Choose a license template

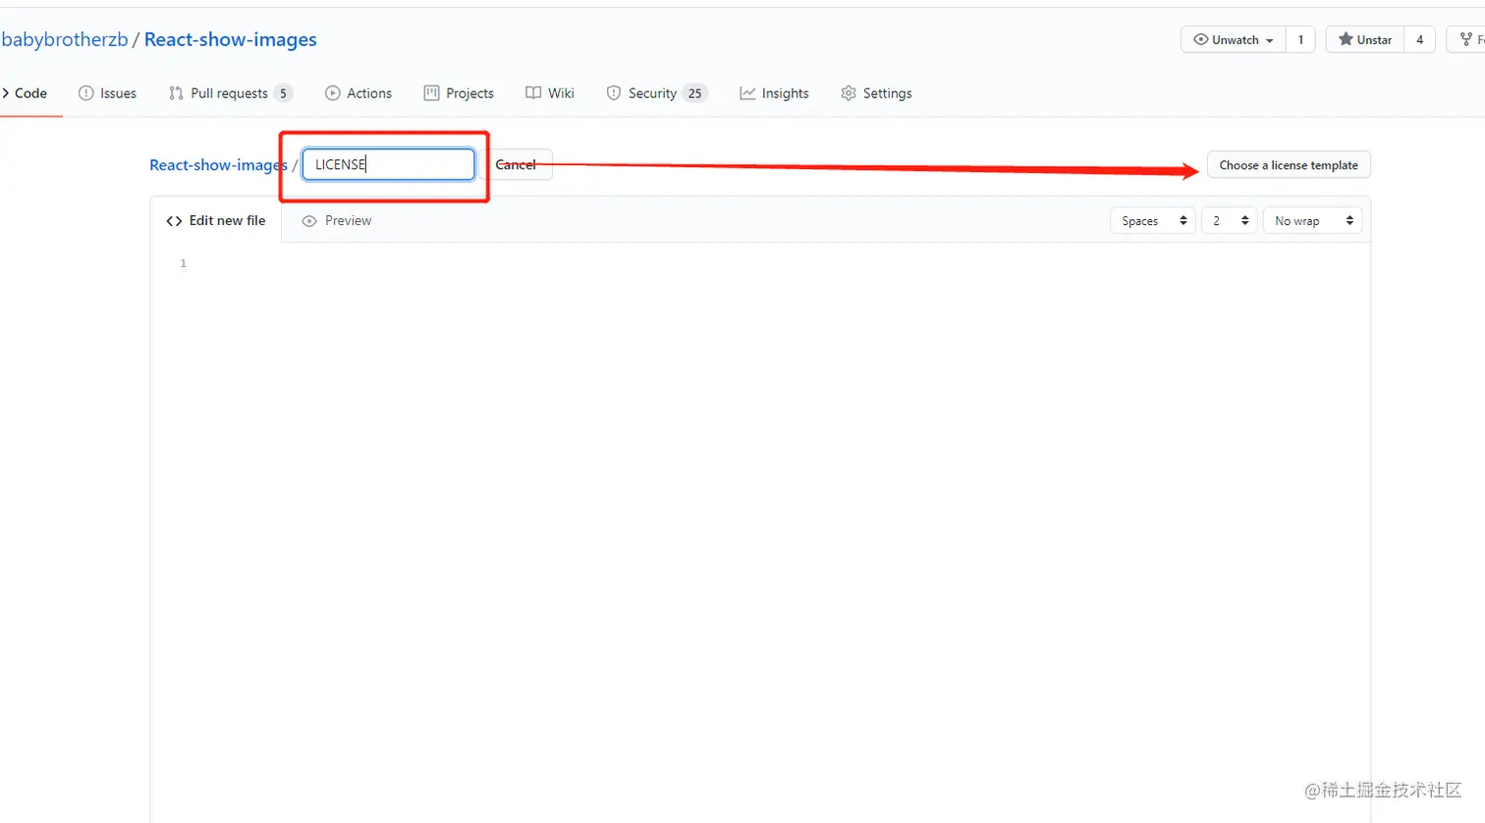1289,165
